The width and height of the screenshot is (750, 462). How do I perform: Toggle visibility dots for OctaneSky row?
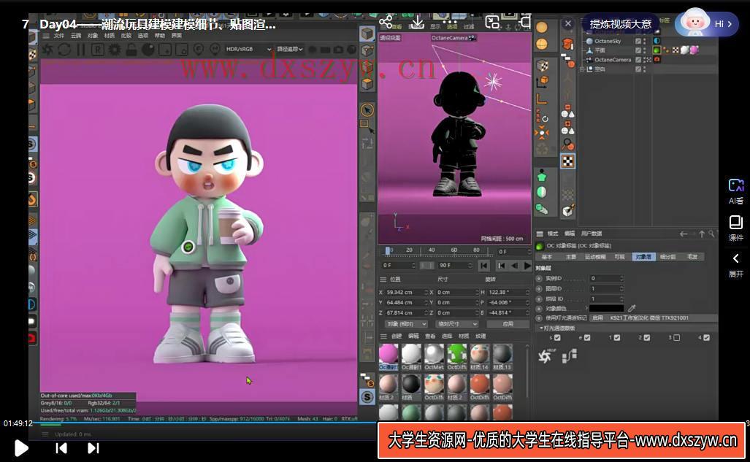(x=646, y=41)
